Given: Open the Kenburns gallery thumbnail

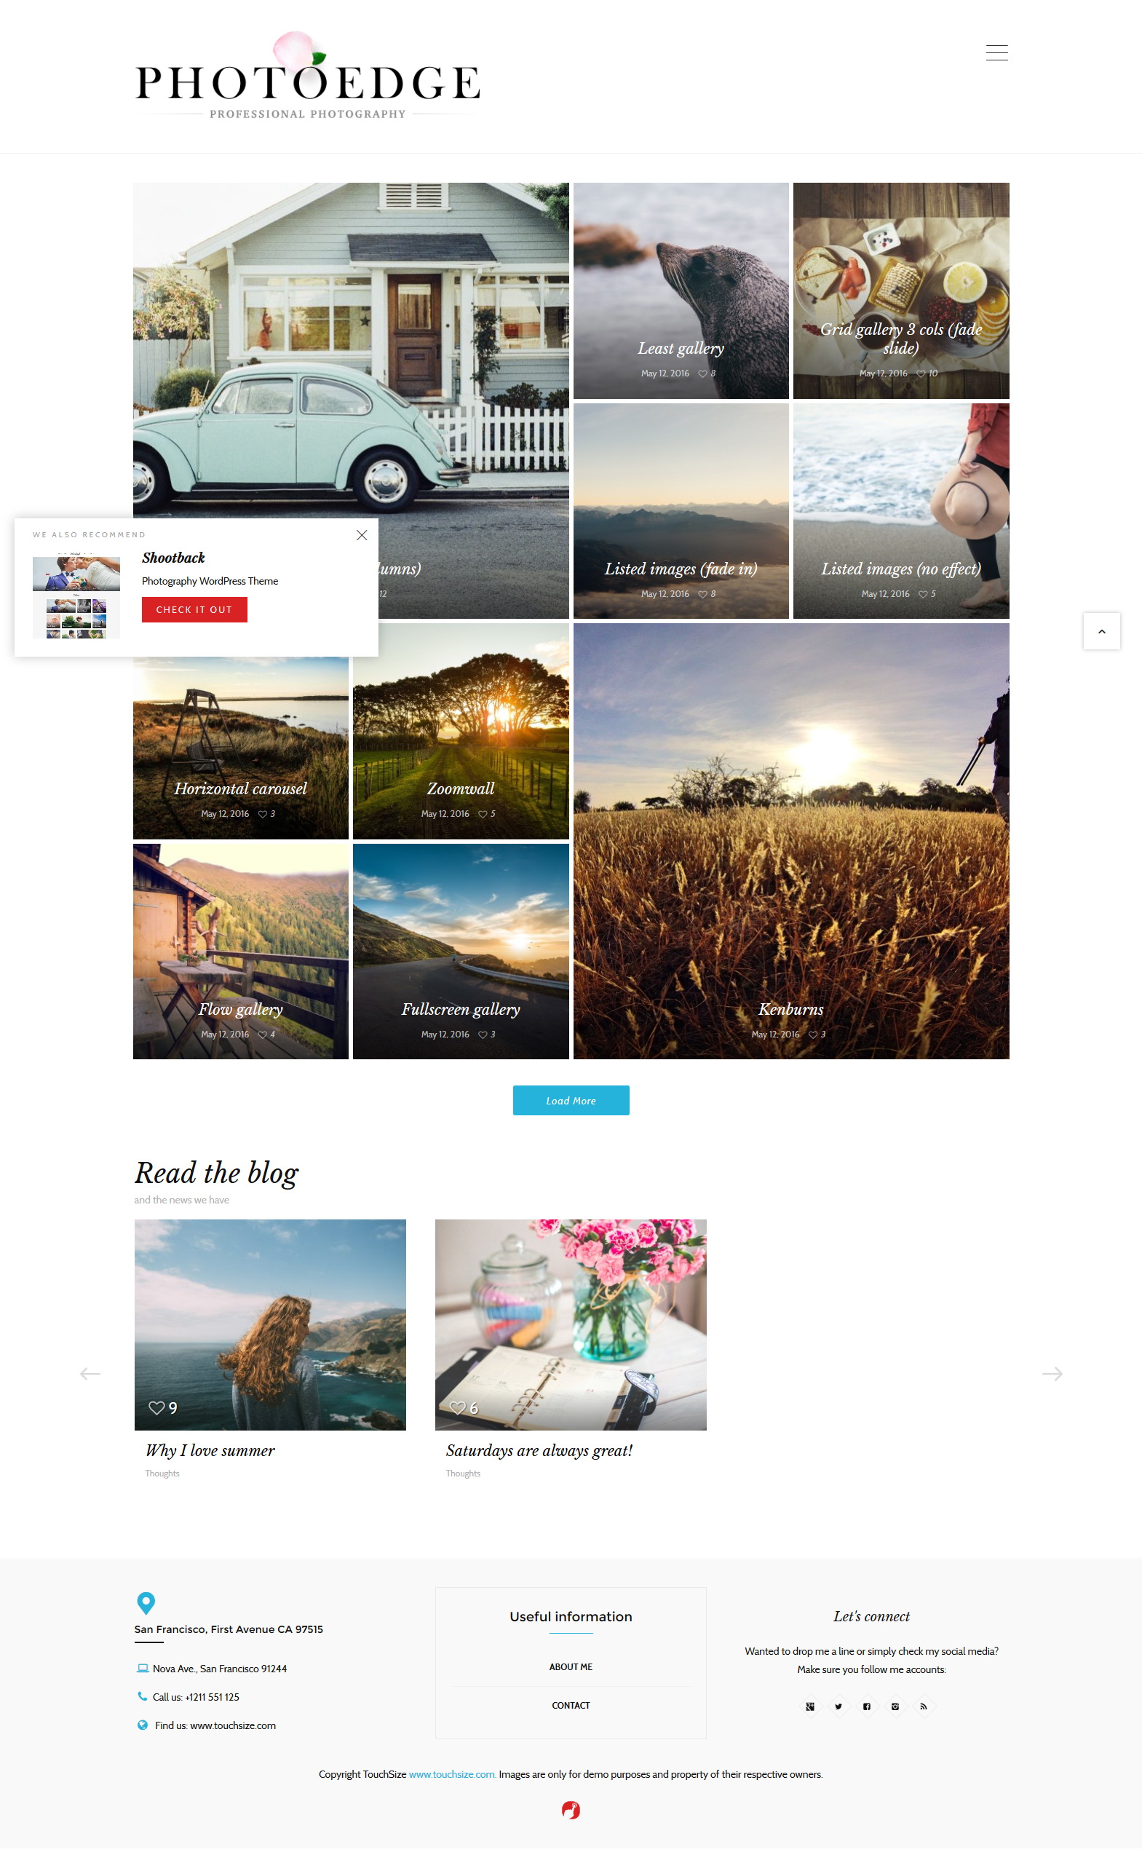Looking at the screenshot, I should (x=790, y=841).
